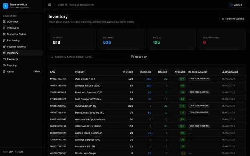Click the HDMI Cable 2m 4K product name
Viewport: 250px width, 156px height.
tap(85, 106)
